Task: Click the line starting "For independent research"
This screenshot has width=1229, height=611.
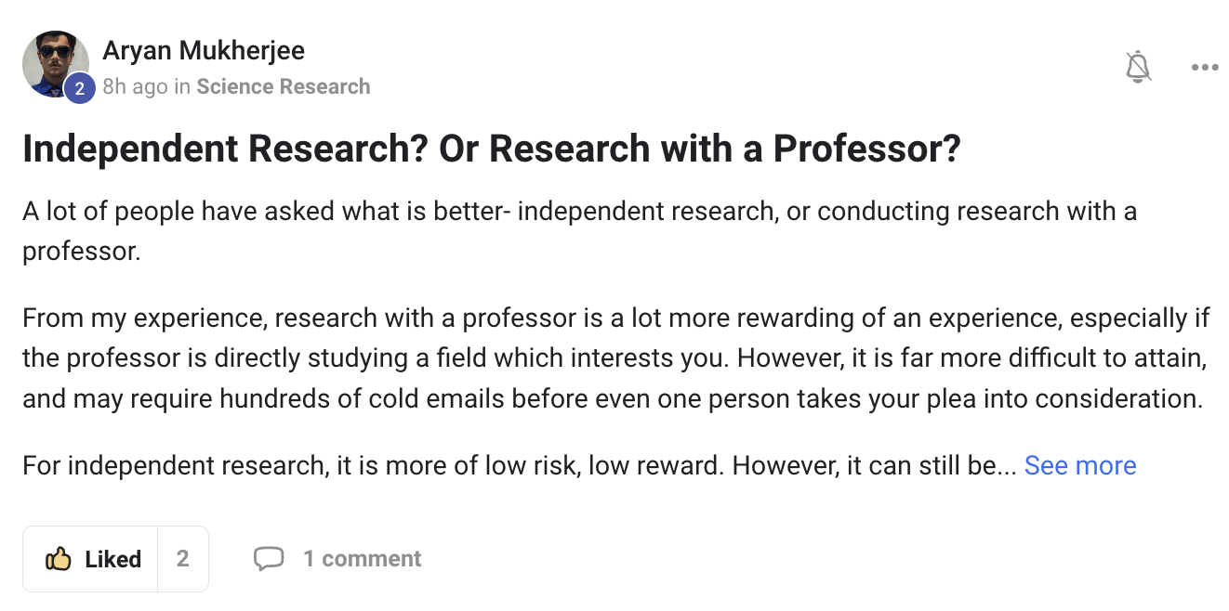Action: pyautogui.click(x=521, y=465)
